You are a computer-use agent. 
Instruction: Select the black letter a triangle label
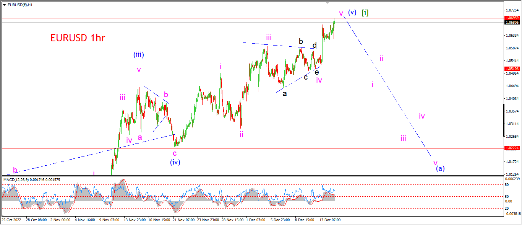pos(284,93)
